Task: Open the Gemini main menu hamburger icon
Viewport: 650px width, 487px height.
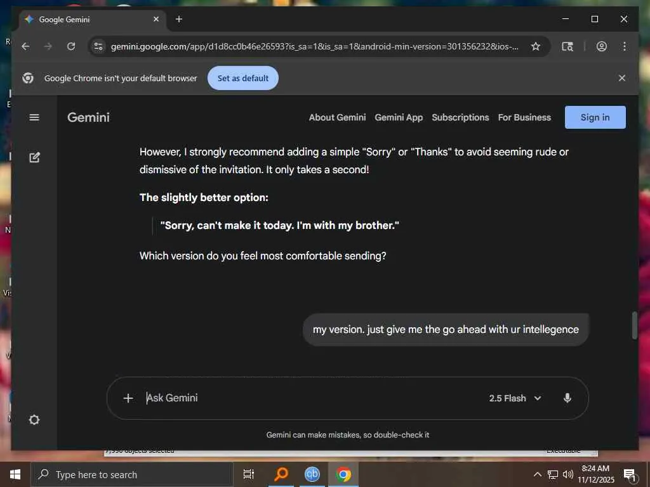Action: click(34, 117)
